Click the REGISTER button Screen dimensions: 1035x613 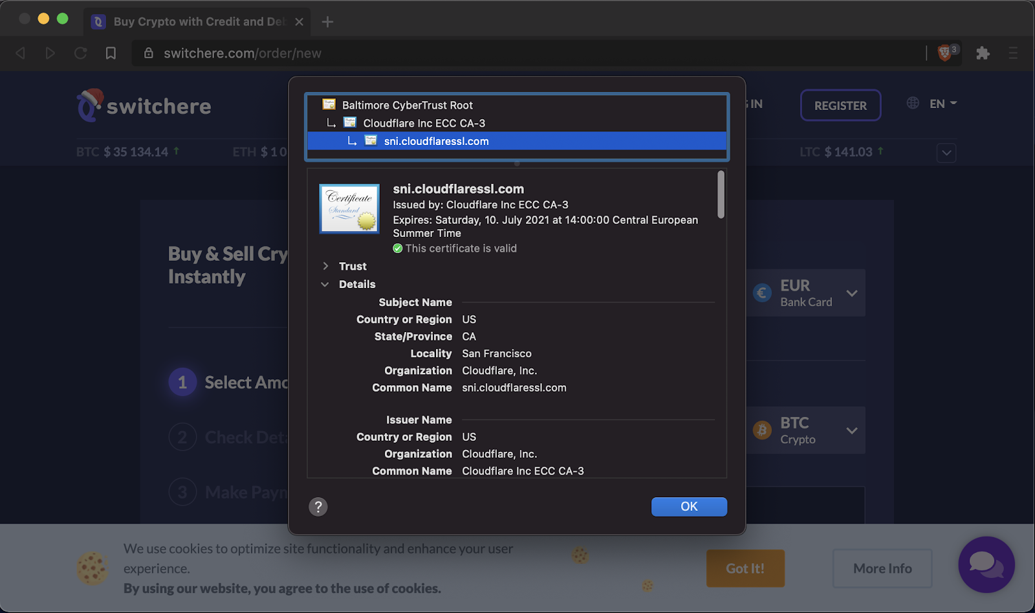(840, 106)
